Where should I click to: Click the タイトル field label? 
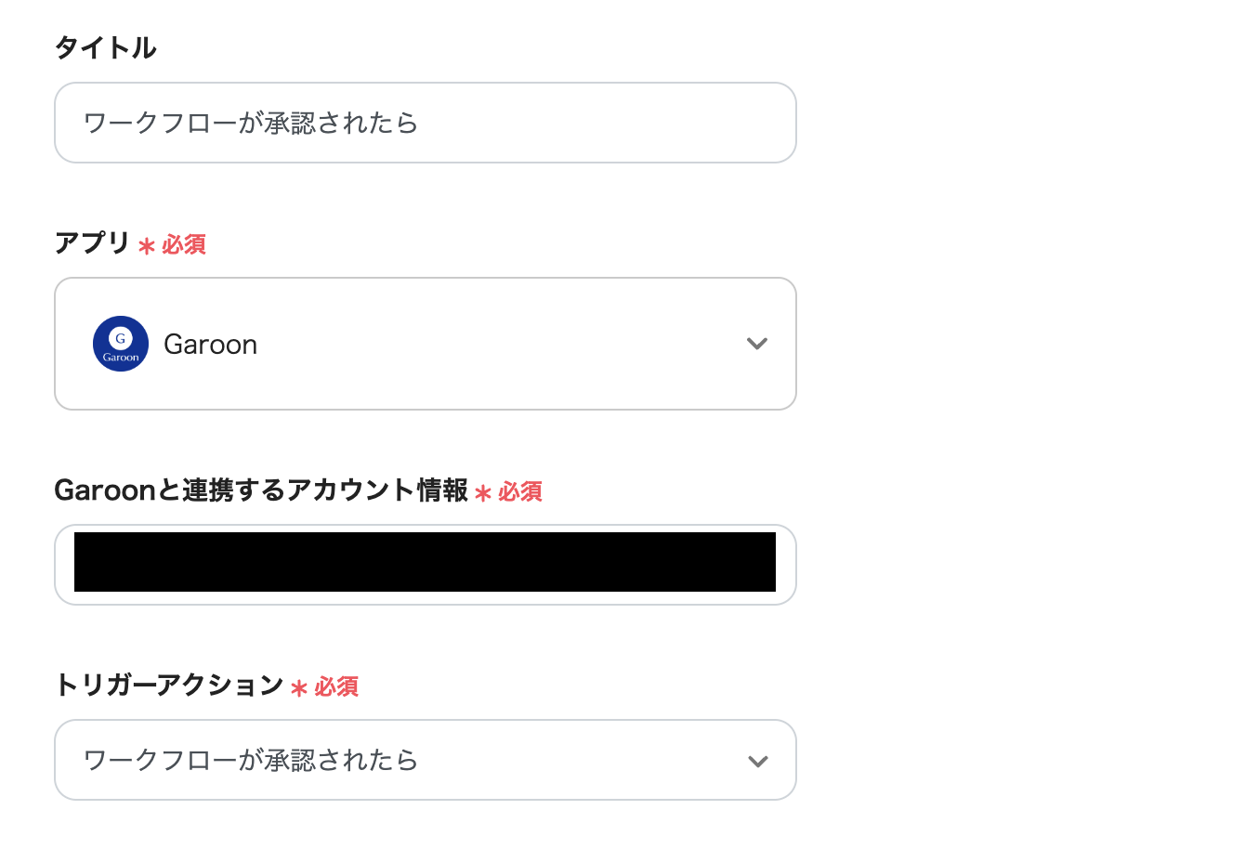(x=105, y=47)
